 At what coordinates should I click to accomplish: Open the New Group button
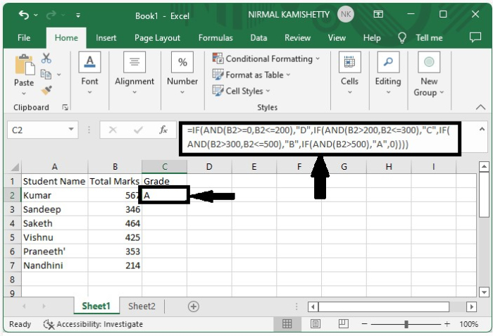[x=429, y=75]
